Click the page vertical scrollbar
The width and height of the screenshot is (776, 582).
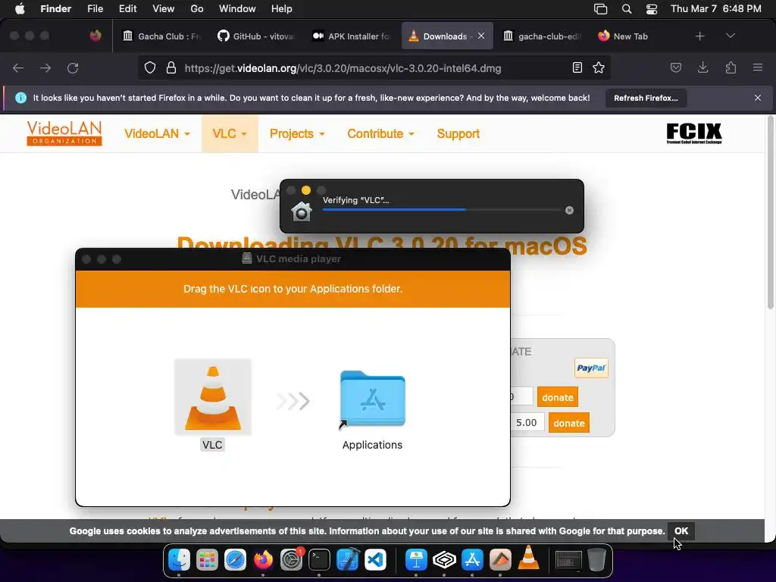770,213
